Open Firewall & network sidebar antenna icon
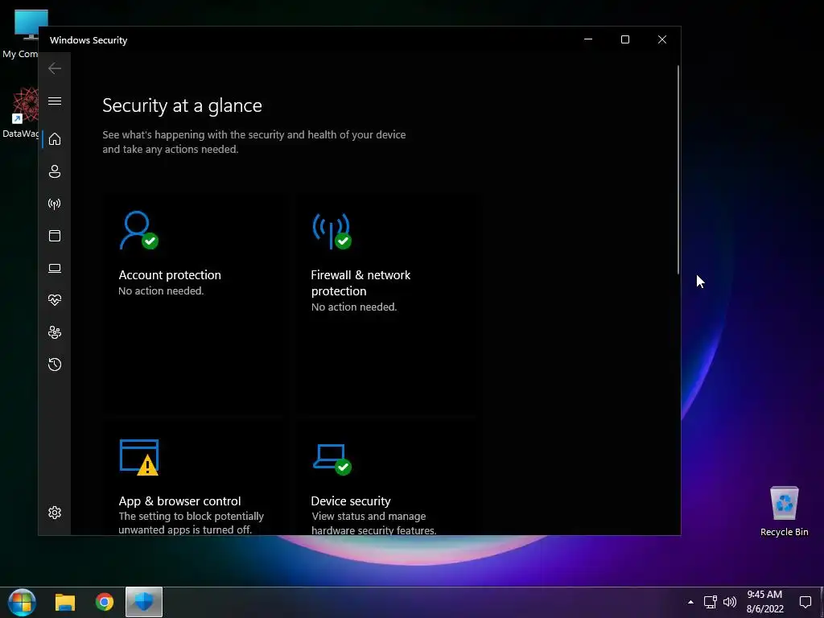 click(55, 204)
